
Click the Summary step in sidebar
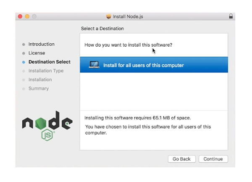[38, 88]
